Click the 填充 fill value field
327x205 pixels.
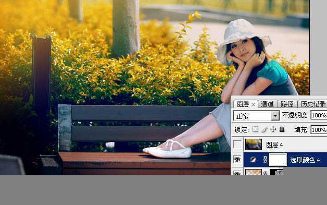click(319, 130)
